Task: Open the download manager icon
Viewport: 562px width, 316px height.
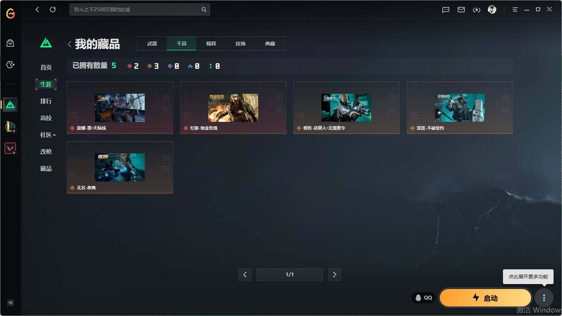Action: (477, 10)
